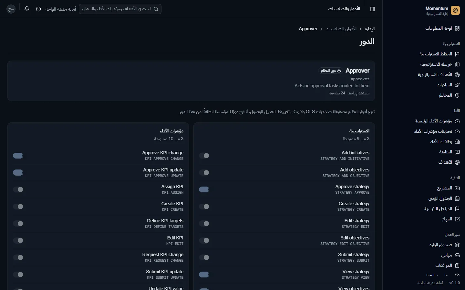This screenshot has width=465, height=290.
Task: Toggle the Submit KPI update switch
Action: [x=18, y=275]
